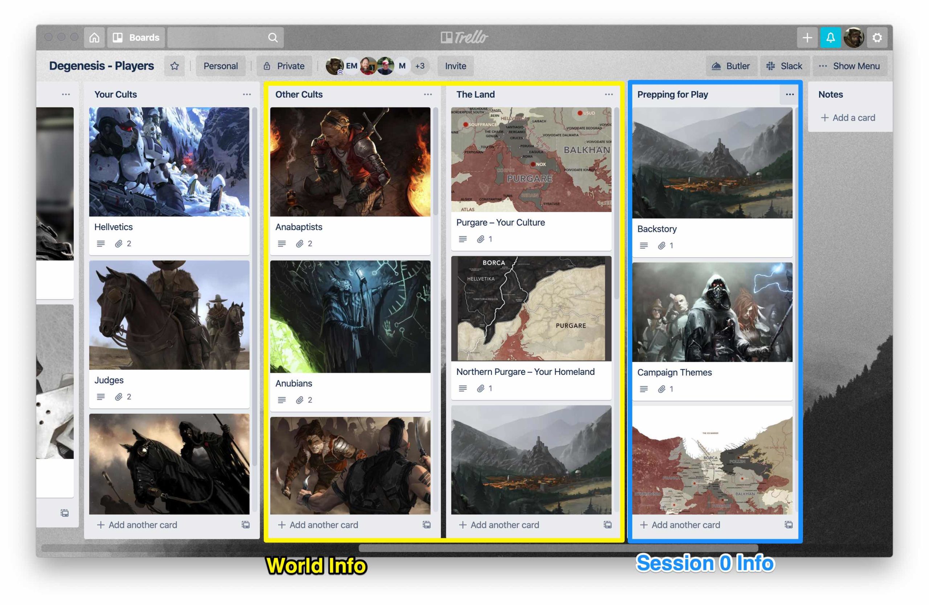Screen dimensions: 929x605
Task: Open the Butler power-up
Action: [x=731, y=66]
